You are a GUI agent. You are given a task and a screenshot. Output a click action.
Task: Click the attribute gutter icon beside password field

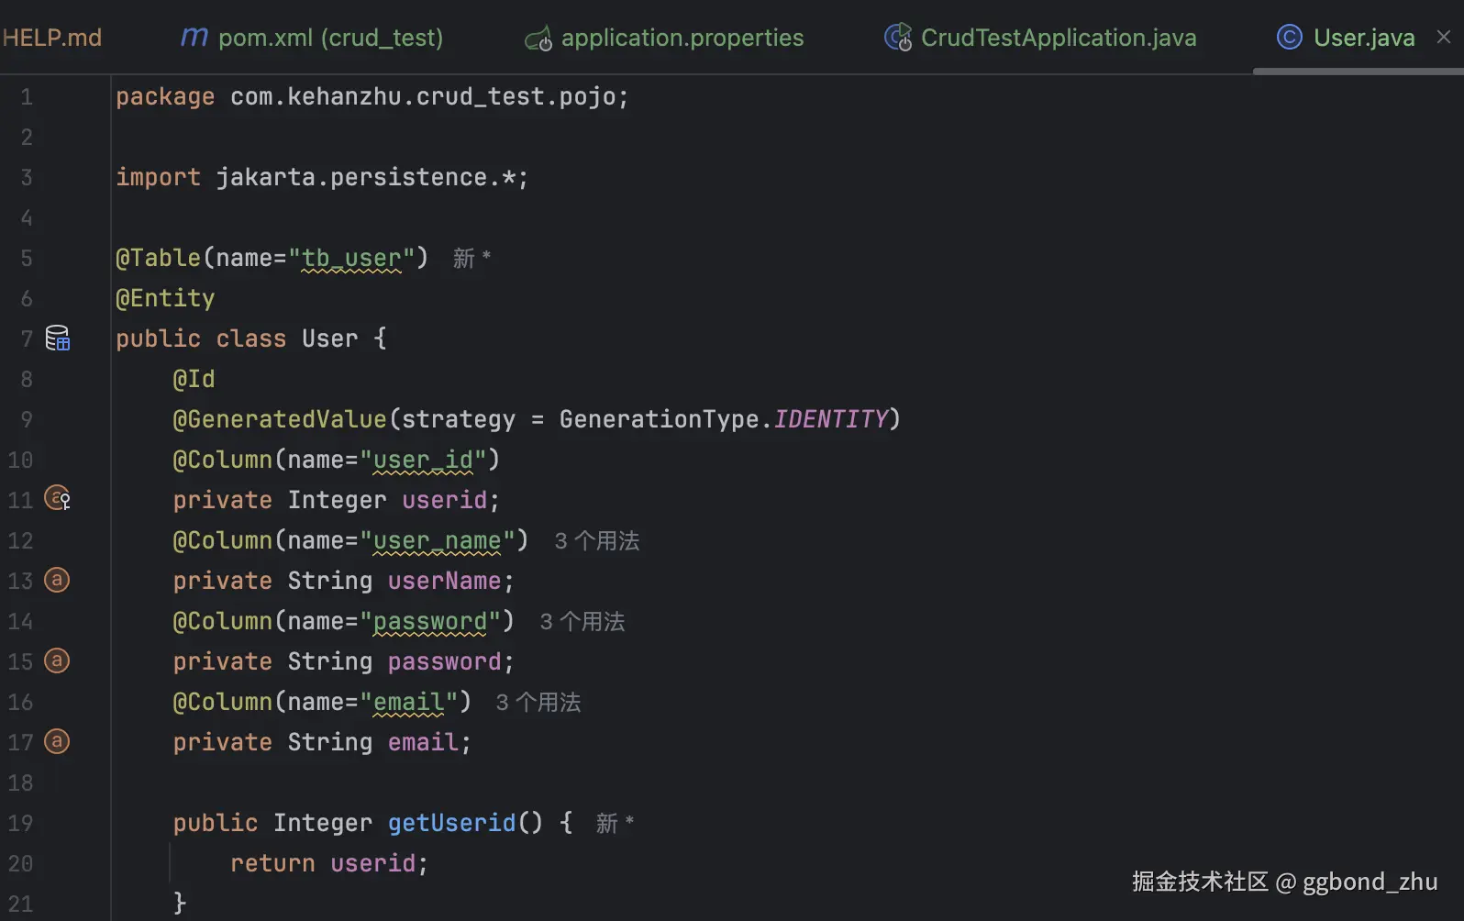pos(57,660)
